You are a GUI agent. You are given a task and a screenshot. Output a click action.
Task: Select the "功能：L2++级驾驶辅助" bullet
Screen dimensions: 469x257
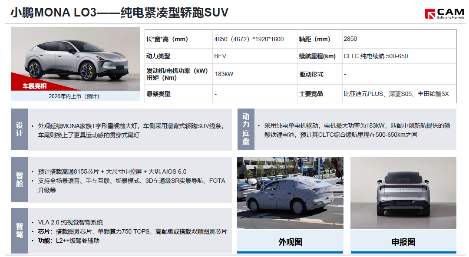69,241
